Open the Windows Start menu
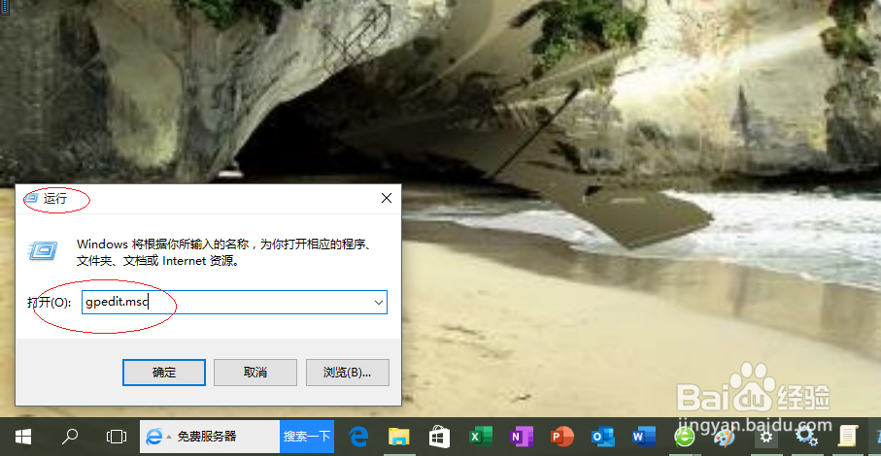The image size is (881, 456). [23, 437]
